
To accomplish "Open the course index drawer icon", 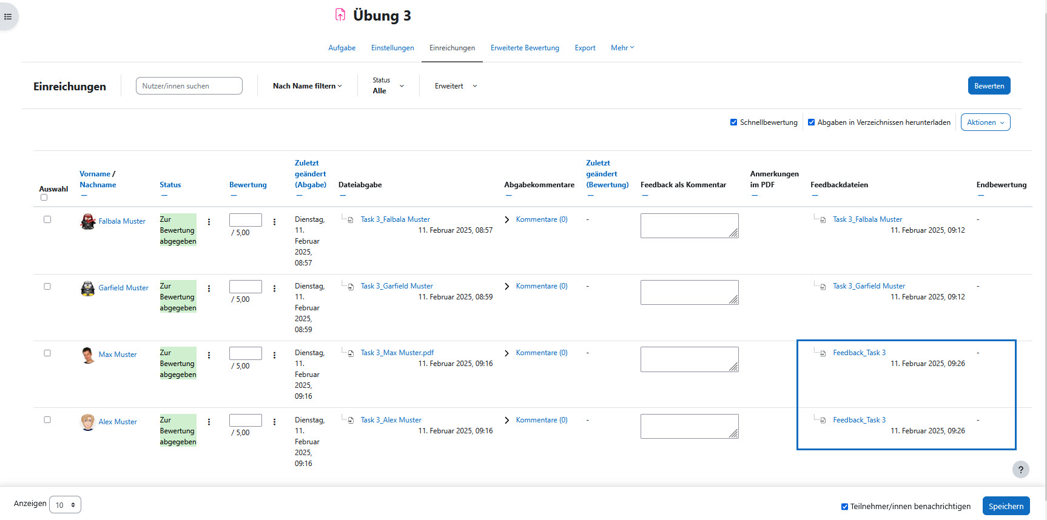I will click(x=8, y=16).
